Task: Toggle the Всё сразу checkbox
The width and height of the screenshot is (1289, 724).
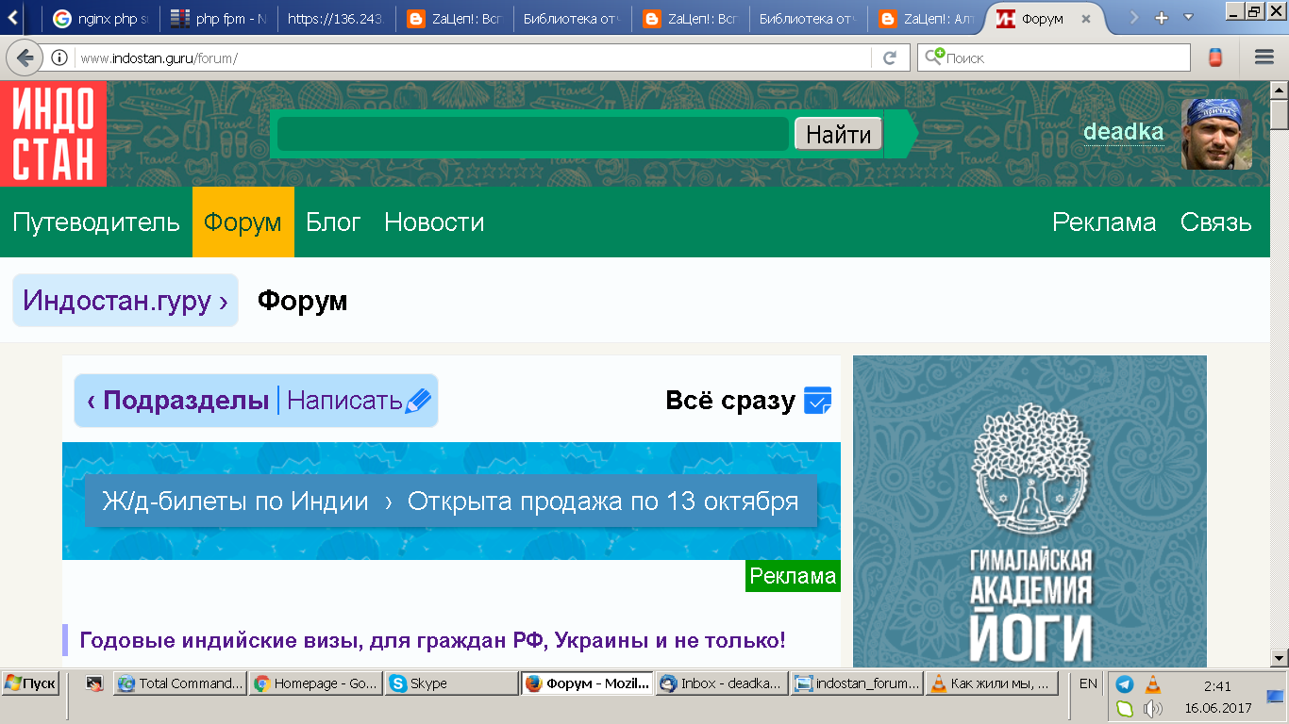Action: click(x=817, y=401)
